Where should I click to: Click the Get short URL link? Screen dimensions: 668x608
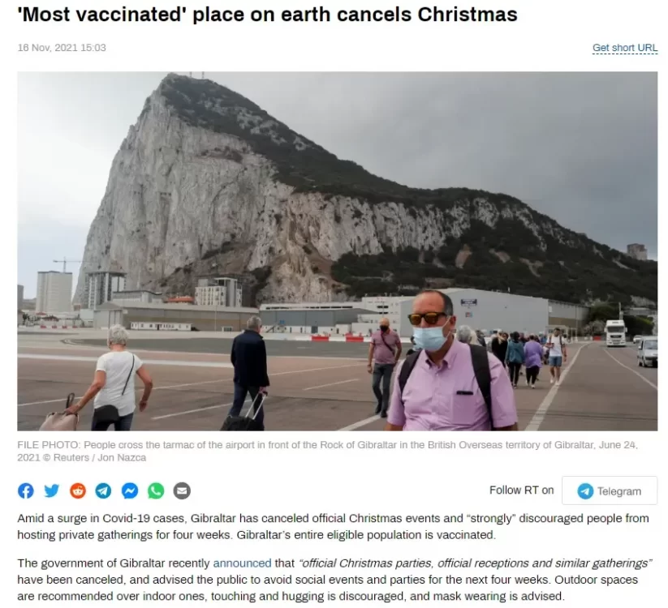[x=624, y=48]
